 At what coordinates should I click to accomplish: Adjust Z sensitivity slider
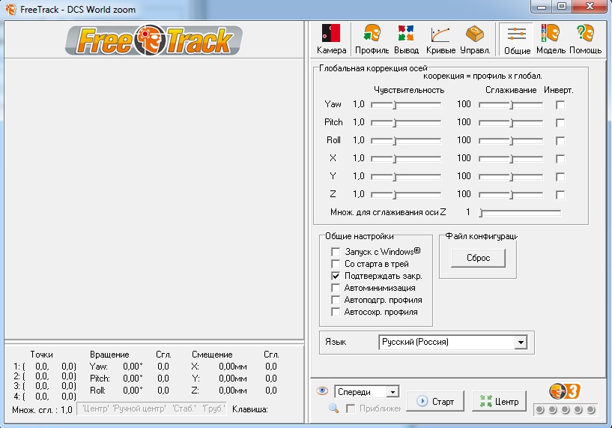406,194
